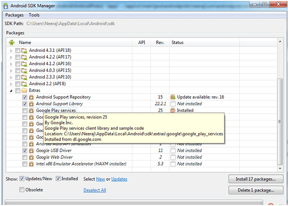Enable the Obsolete filter checkbox

pos(22,190)
